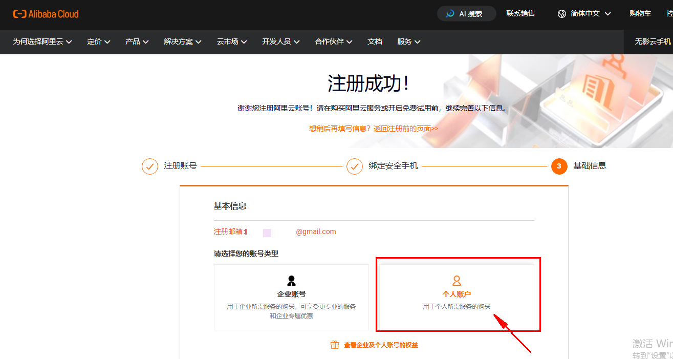Click the 绑定安全手机 step checkmark icon
673x359 pixels.
point(355,166)
